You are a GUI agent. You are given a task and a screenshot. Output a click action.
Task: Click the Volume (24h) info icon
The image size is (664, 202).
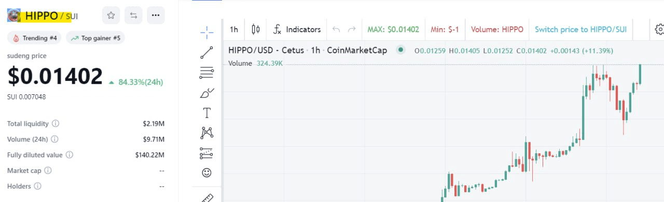(x=54, y=139)
